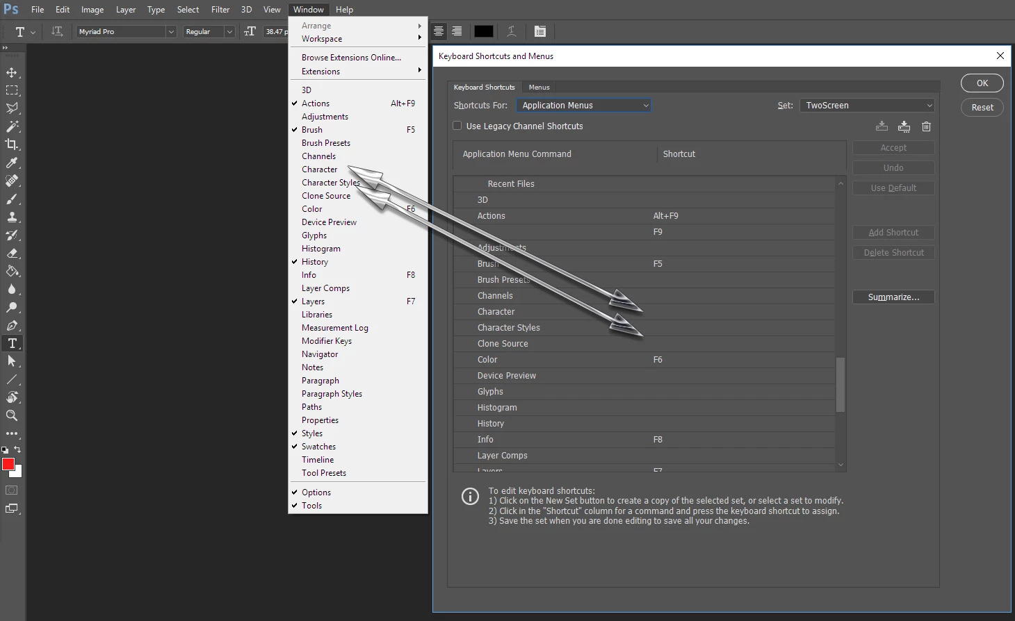Click the red foreground color swatch
The image size is (1015, 621).
click(x=8, y=464)
